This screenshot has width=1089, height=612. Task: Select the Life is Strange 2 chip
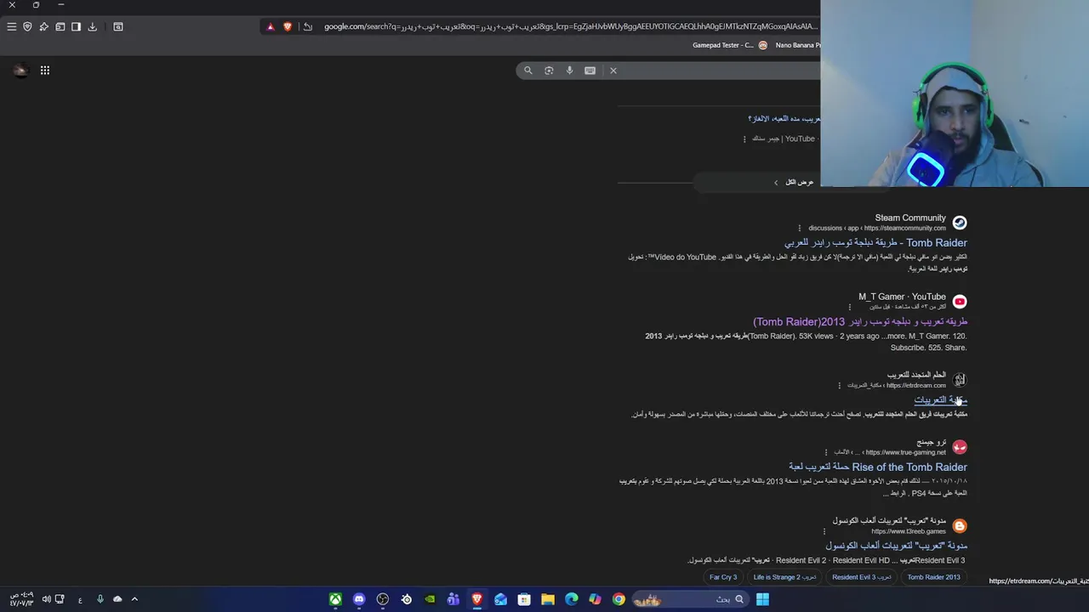tap(784, 577)
